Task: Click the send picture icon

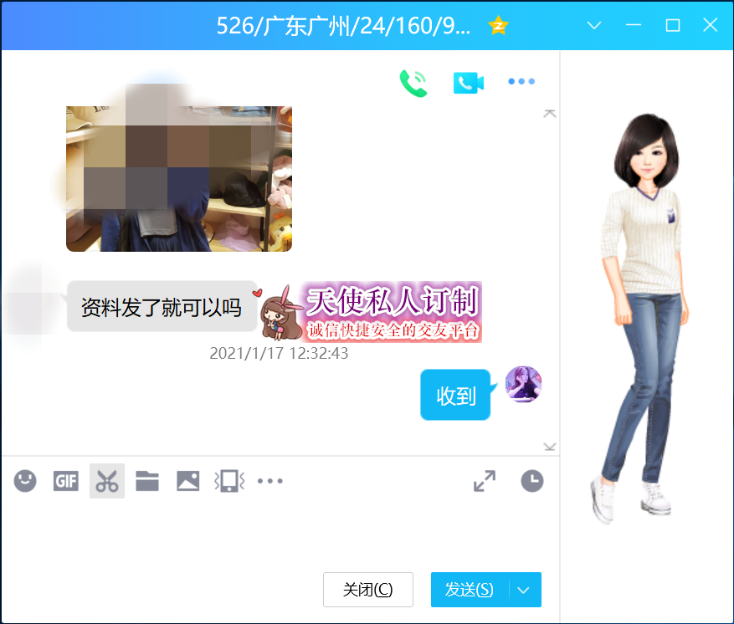Action: pyautogui.click(x=187, y=481)
